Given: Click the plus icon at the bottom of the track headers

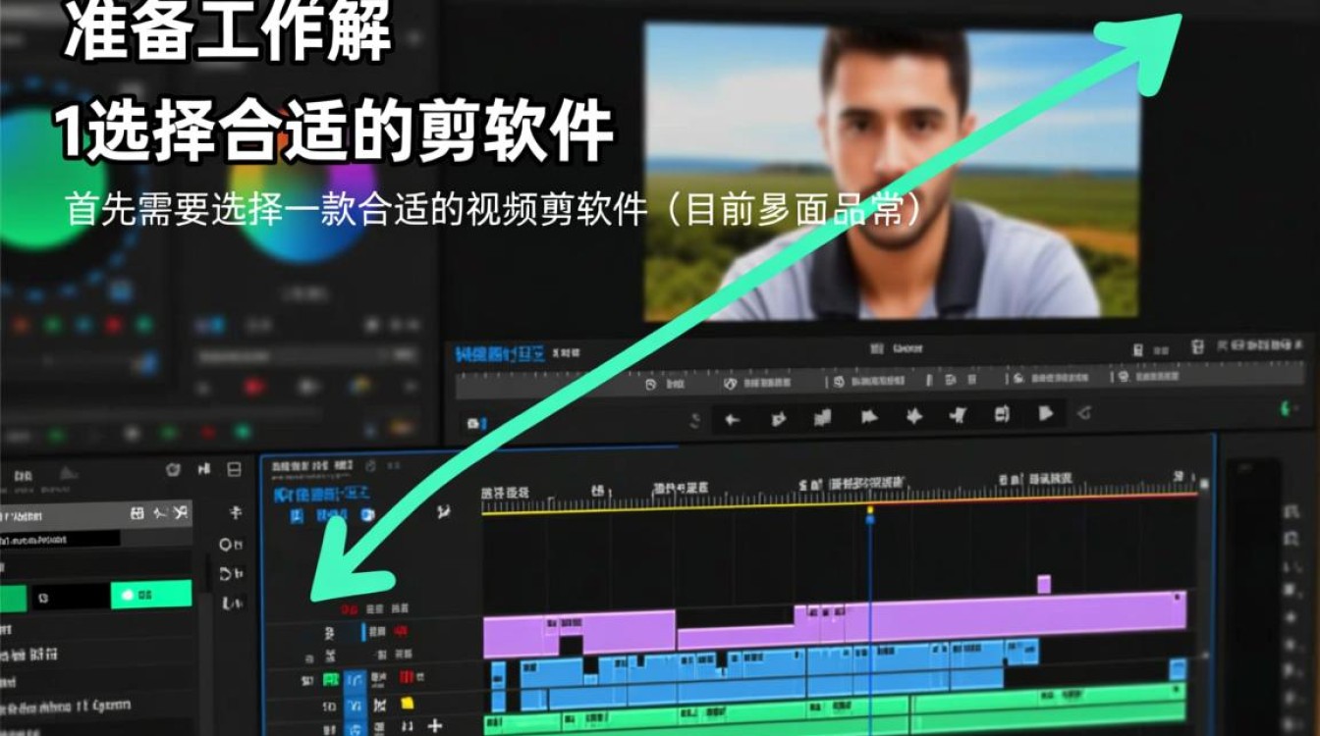Looking at the screenshot, I should pos(434,725).
